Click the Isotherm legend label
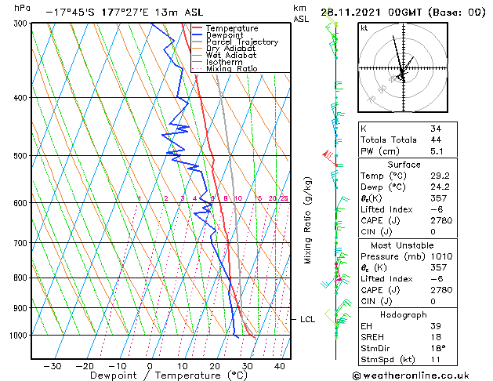Viewport: 493px width, 381px height. 224,62
